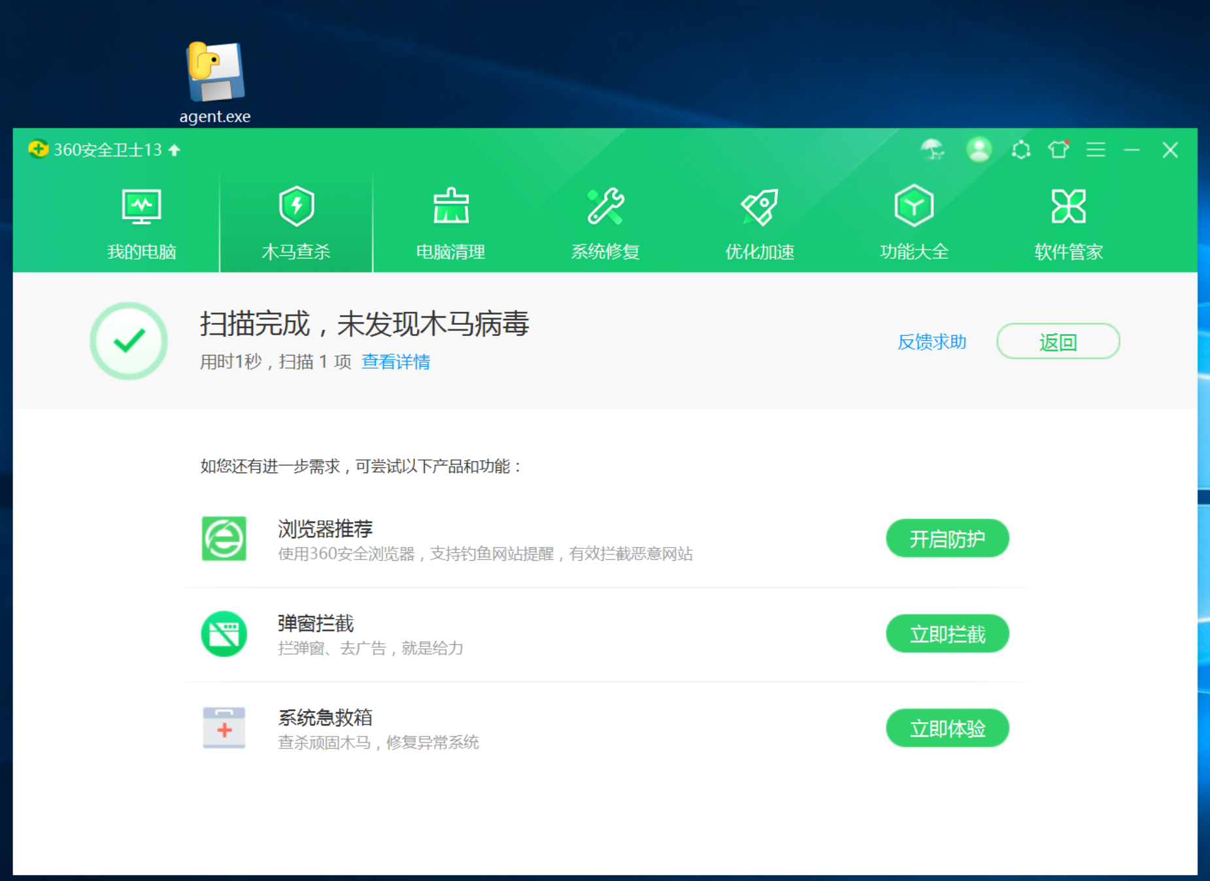The width and height of the screenshot is (1210, 881).
Task: Click the 360 browser icon
Action: (224, 539)
